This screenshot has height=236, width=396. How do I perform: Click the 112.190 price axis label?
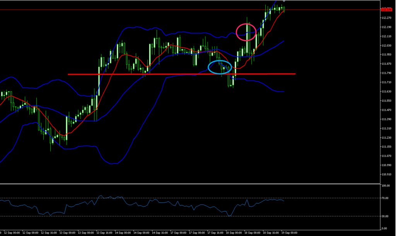pyautogui.click(x=387, y=27)
